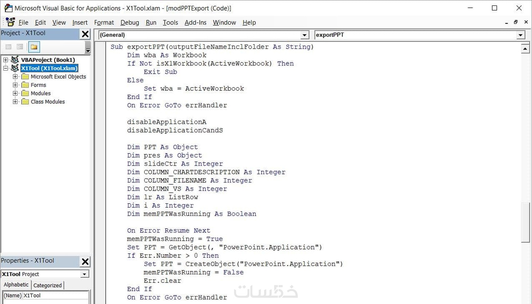Restore the inner code window size

(516, 22)
